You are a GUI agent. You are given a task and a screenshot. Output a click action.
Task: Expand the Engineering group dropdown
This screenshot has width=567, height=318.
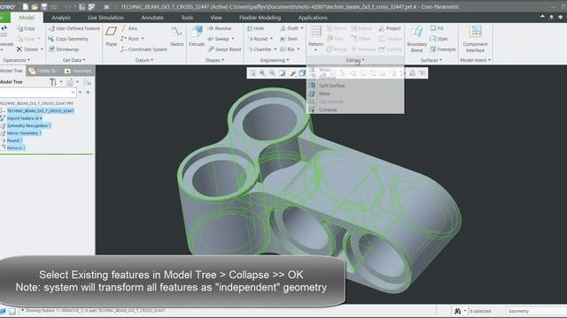pyautogui.click(x=275, y=60)
